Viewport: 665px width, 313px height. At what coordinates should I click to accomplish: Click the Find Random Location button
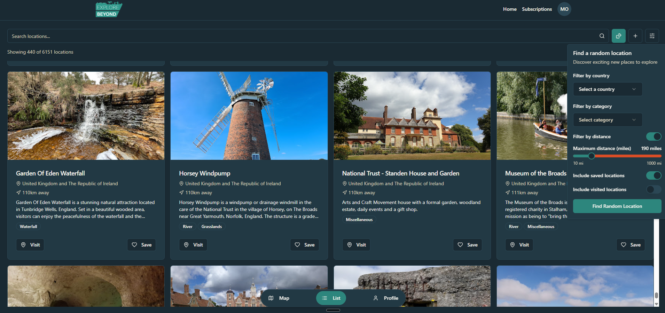pyautogui.click(x=617, y=206)
